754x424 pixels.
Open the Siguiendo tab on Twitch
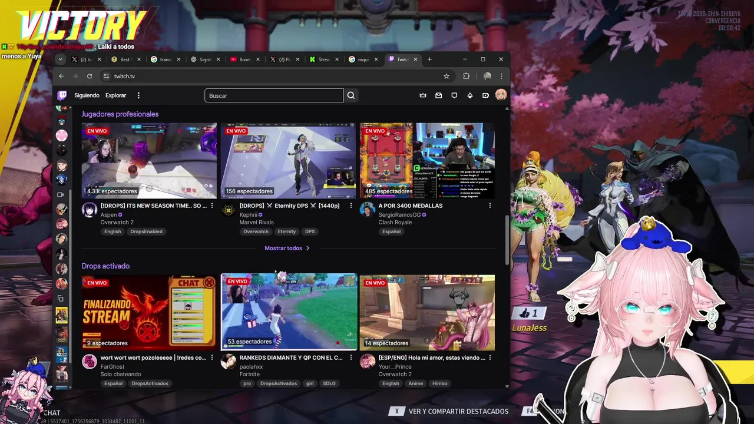[87, 95]
